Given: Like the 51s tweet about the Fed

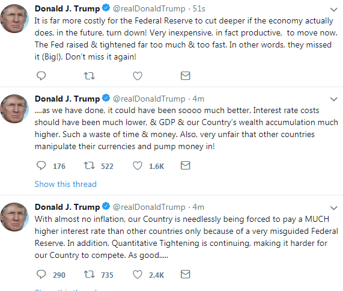Looking at the screenshot, I should 138,76.
